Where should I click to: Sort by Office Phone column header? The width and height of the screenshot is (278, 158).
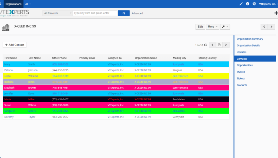tap(60, 58)
